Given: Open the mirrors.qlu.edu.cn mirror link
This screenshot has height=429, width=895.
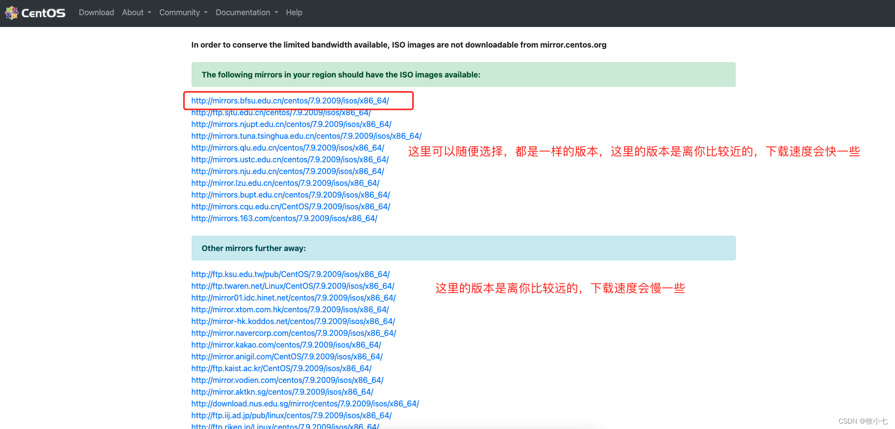Looking at the screenshot, I should tap(288, 148).
